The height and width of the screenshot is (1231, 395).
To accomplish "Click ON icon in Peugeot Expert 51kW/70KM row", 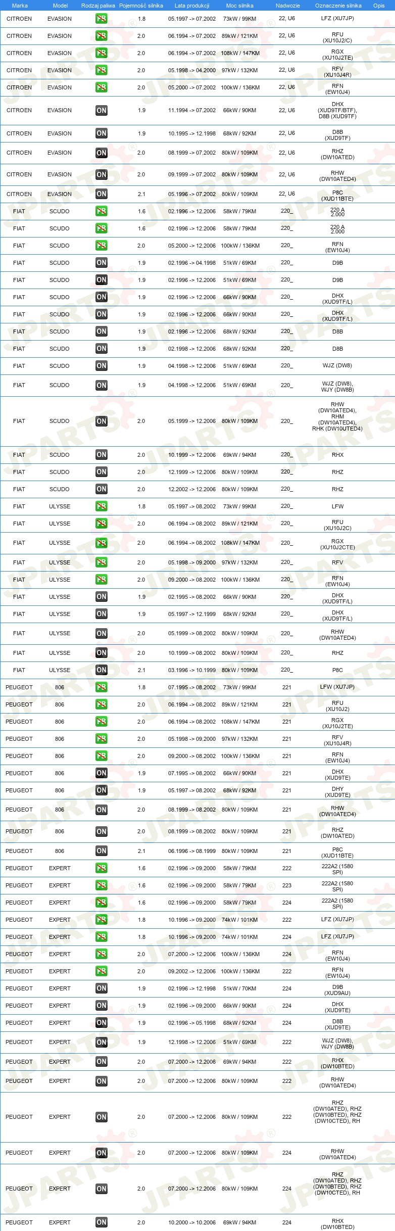I will tap(102, 988).
